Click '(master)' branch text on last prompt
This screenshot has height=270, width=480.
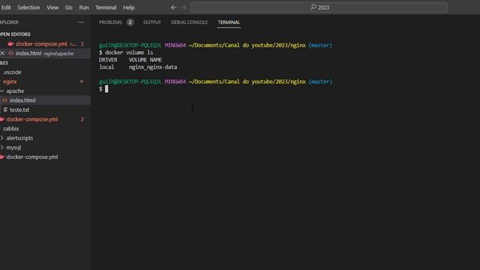[x=320, y=82]
